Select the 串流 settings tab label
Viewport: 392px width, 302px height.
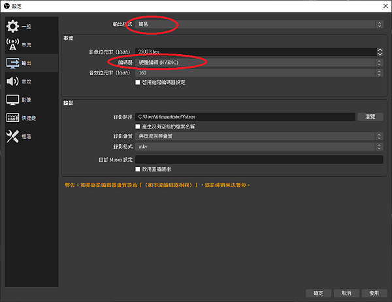coord(26,45)
